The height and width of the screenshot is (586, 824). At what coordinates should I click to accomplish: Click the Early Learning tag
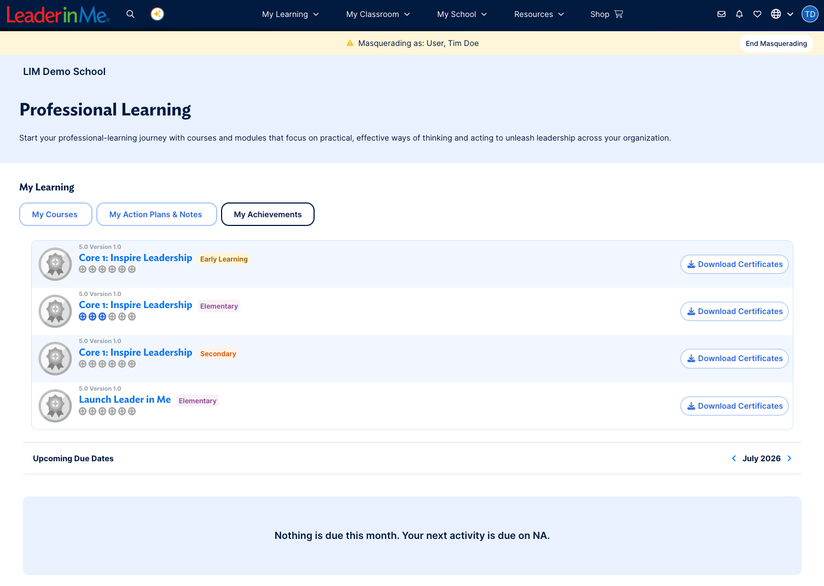point(224,259)
